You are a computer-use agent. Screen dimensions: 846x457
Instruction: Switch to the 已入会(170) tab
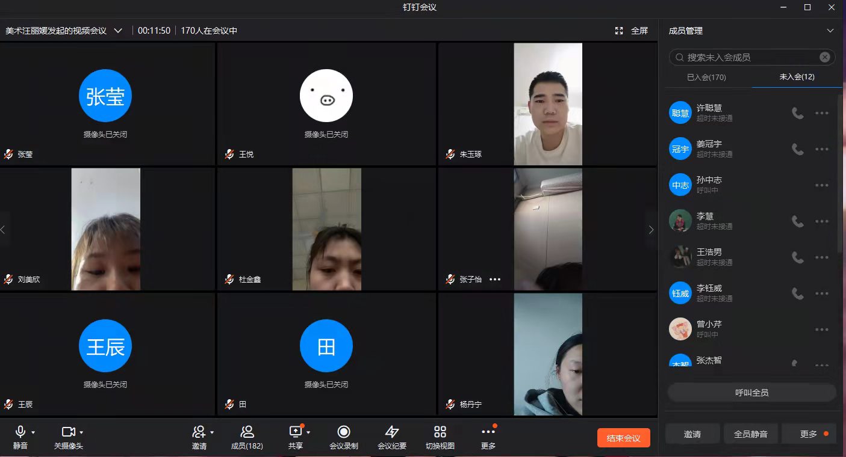click(706, 77)
